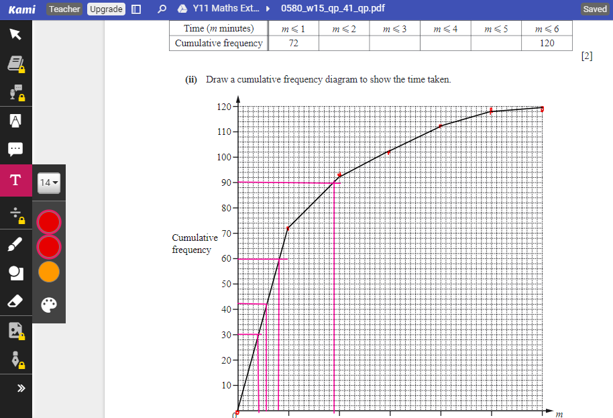Activate the Eraser tool
This screenshot has width=613, height=418.
click(x=15, y=301)
